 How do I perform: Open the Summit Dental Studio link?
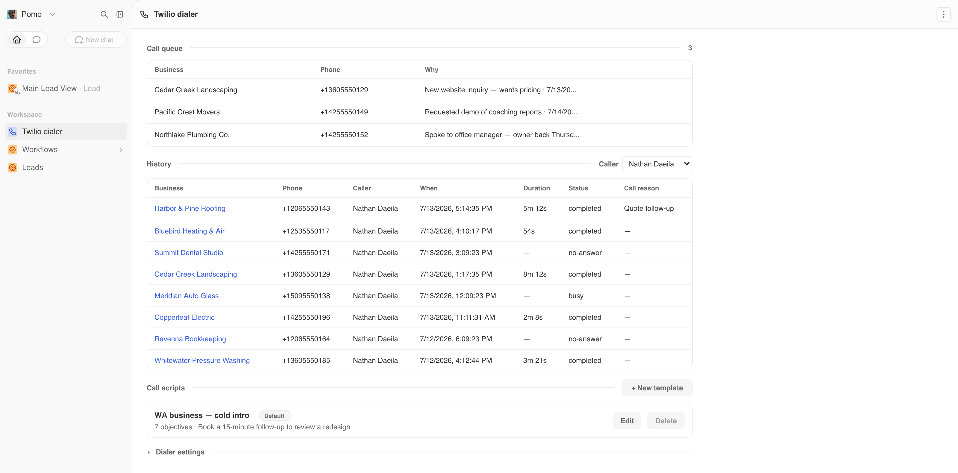click(x=189, y=252)
